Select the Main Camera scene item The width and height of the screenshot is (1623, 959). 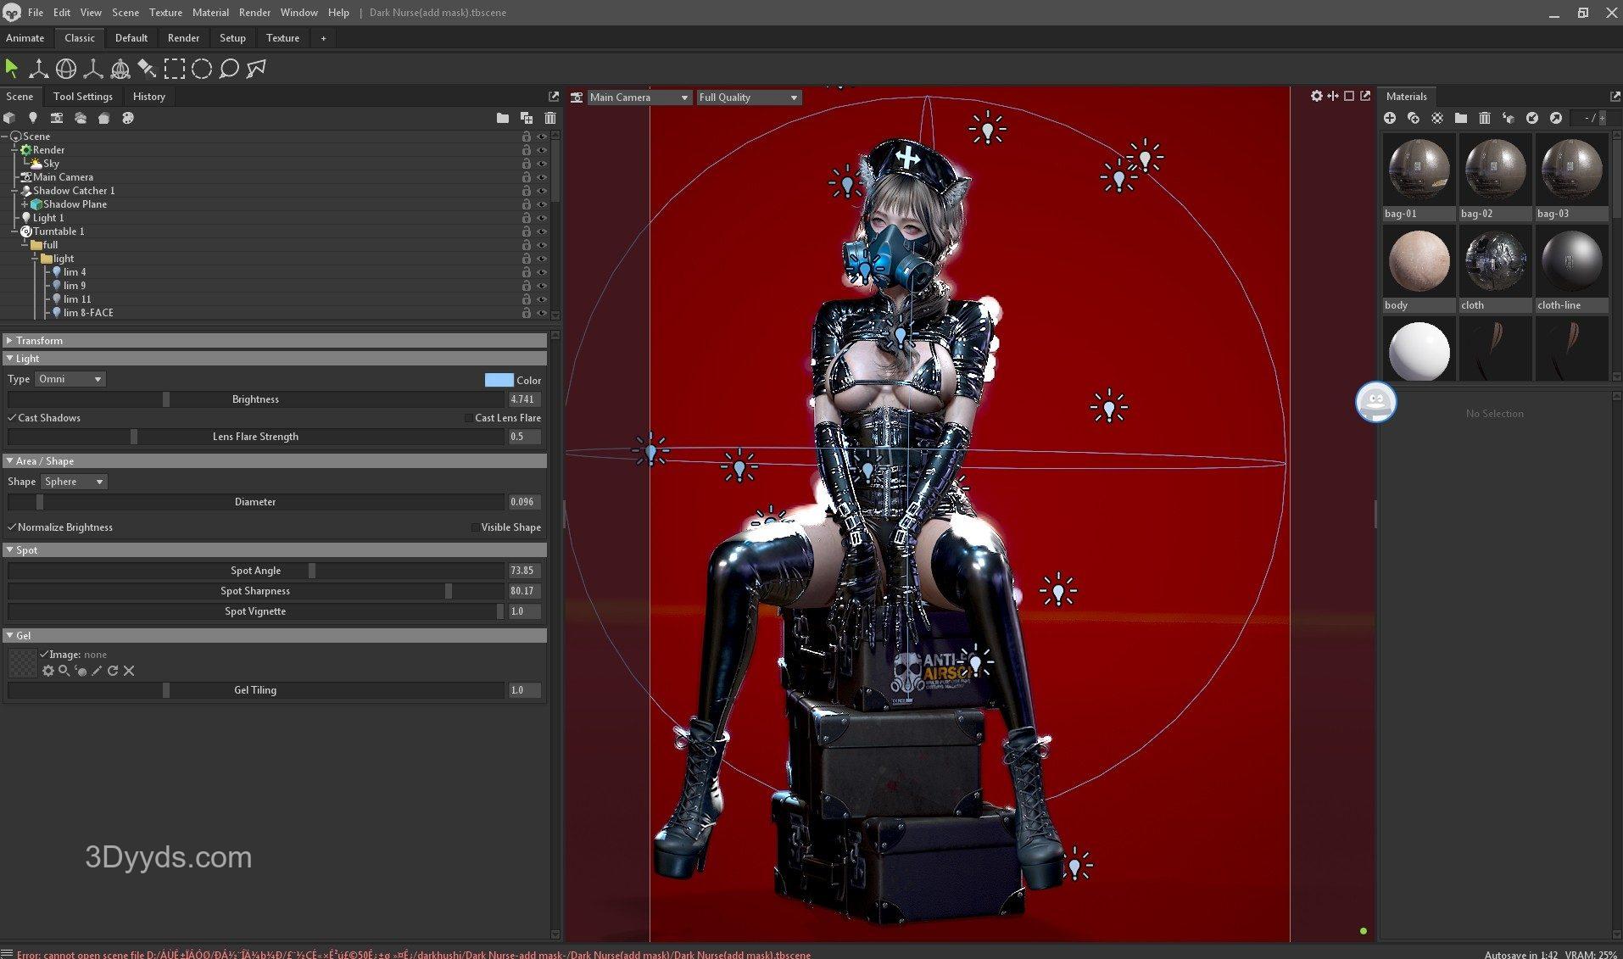(63, 177)
